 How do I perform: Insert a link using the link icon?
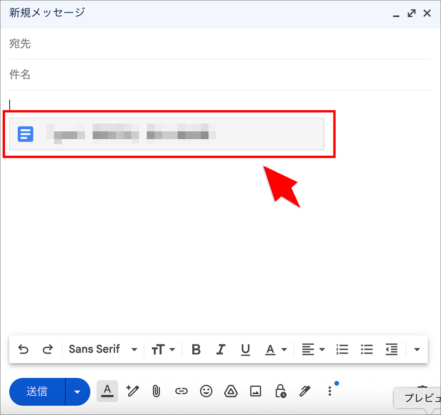pos(181,391)
